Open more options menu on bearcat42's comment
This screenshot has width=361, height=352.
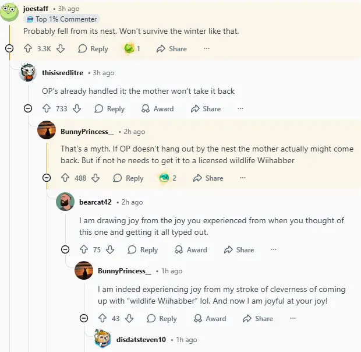click(273, 249)
